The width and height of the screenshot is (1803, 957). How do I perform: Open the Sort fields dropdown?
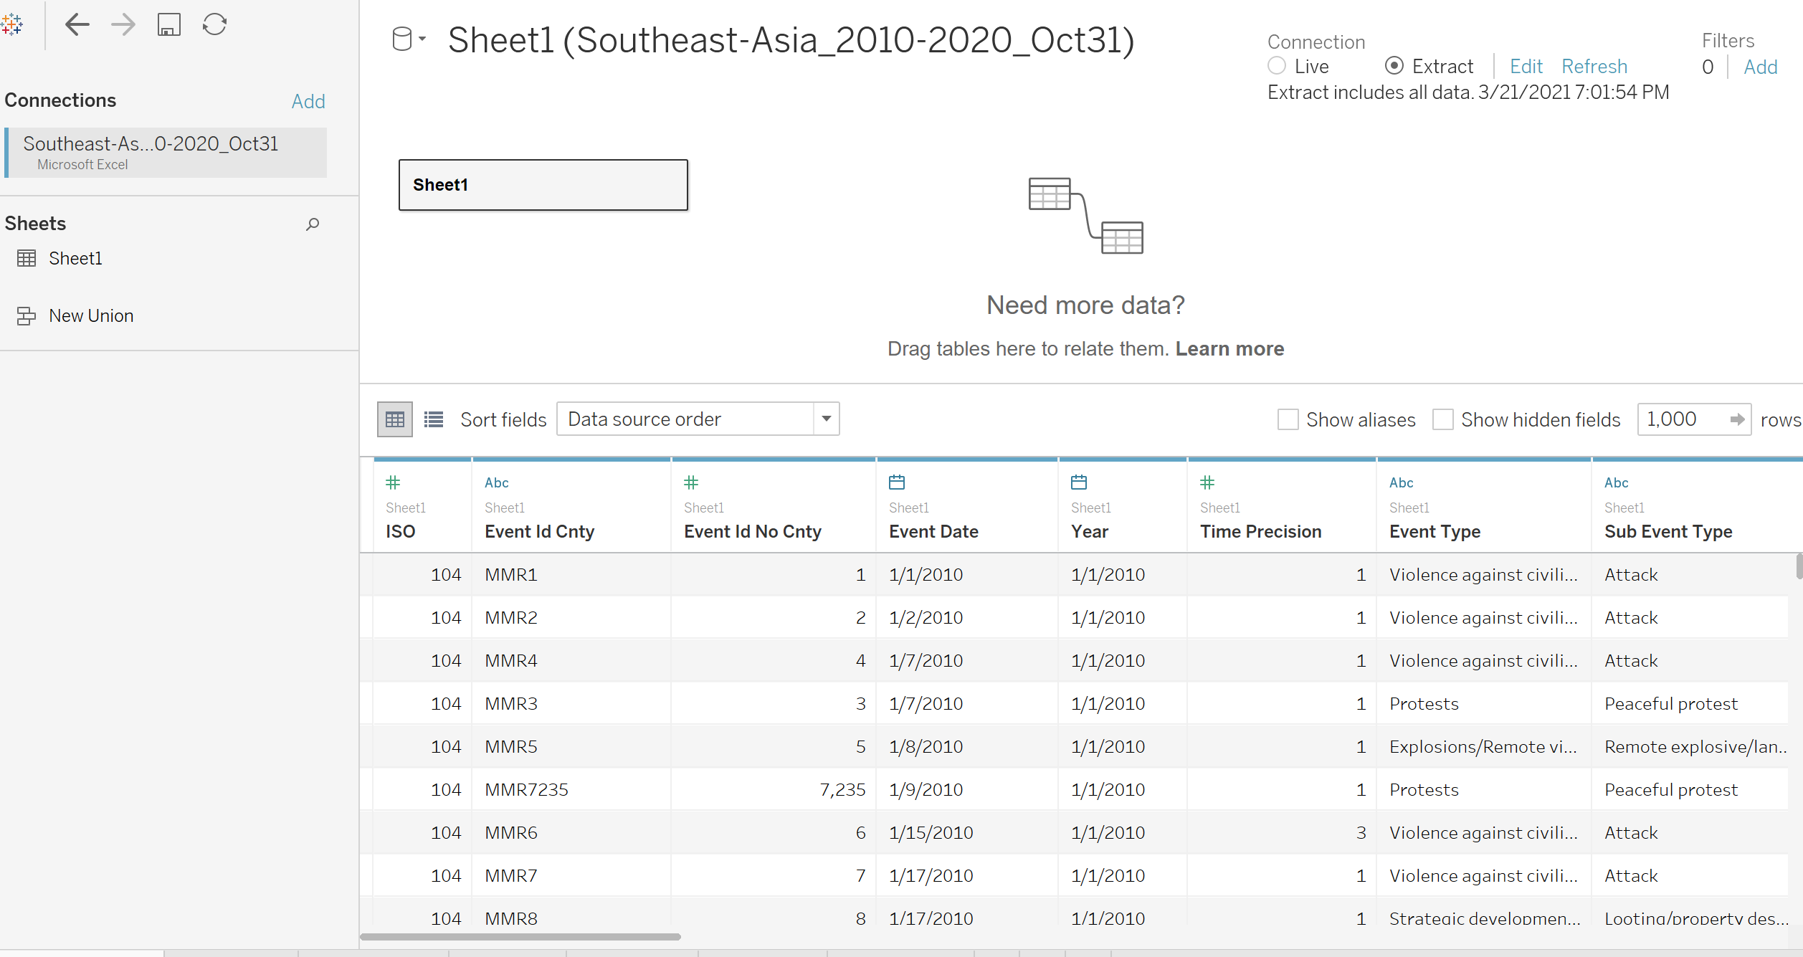pyautogui.click(x=826, y=419)
